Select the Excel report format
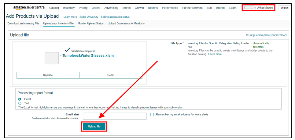The width and height of the screenshot is (295, 140). point(20,99)
